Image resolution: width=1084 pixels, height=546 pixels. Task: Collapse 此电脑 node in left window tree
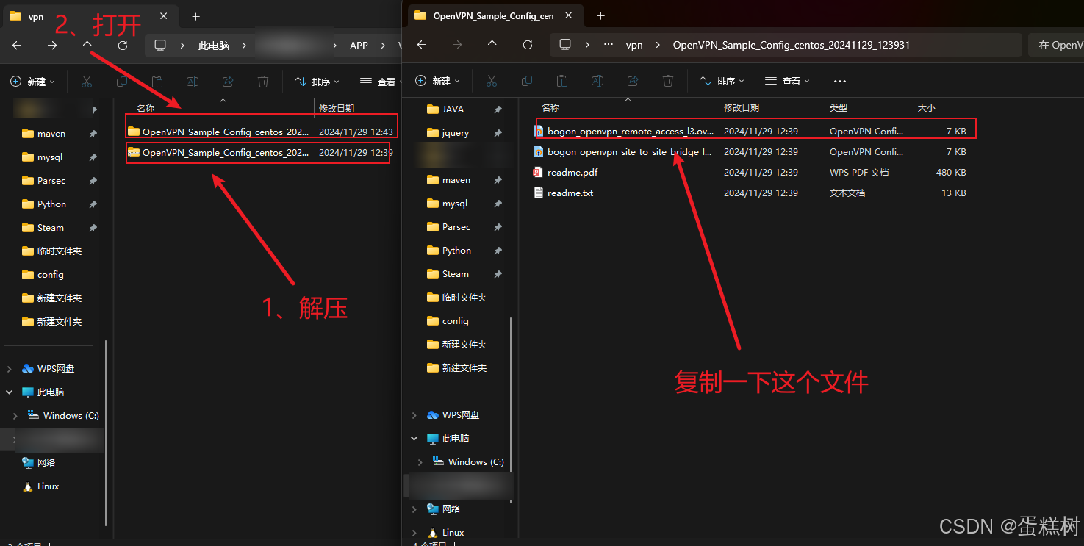click(x=9, y=392)
